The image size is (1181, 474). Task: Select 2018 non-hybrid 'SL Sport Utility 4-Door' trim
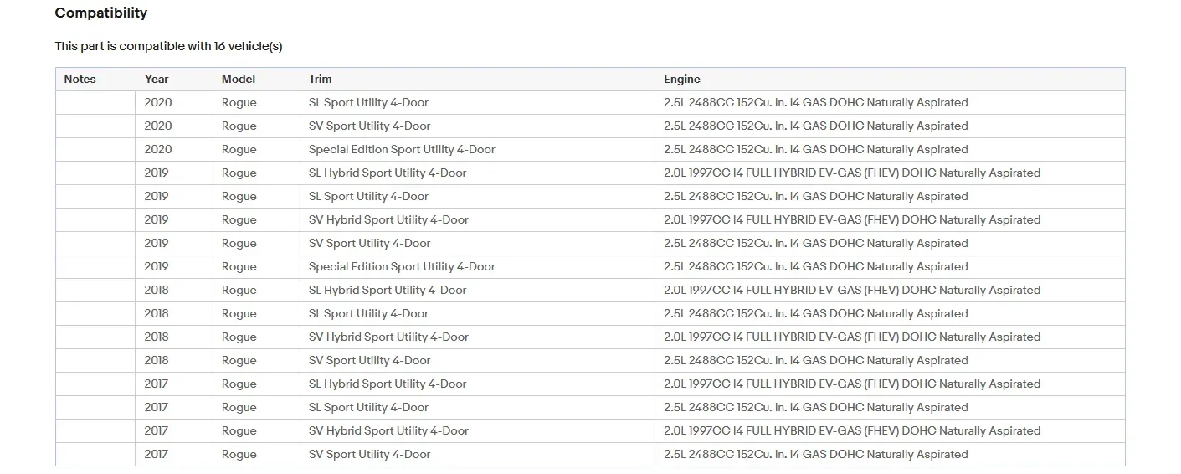pyautogui.click(x=368, y=314)
